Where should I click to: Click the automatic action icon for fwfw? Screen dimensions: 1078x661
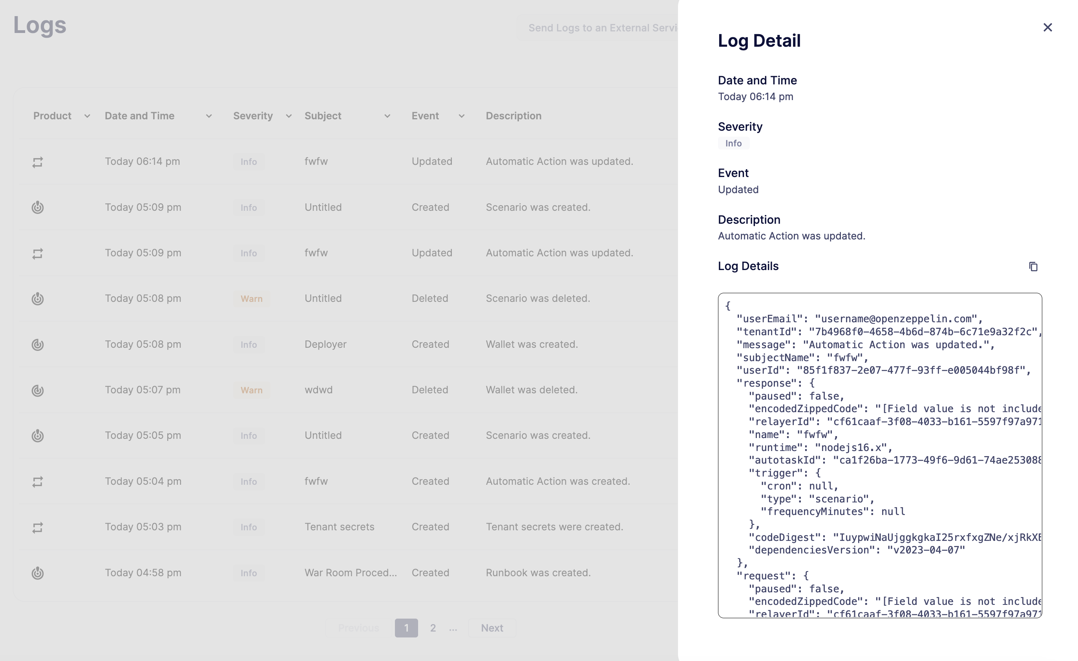tap(37, 162)
